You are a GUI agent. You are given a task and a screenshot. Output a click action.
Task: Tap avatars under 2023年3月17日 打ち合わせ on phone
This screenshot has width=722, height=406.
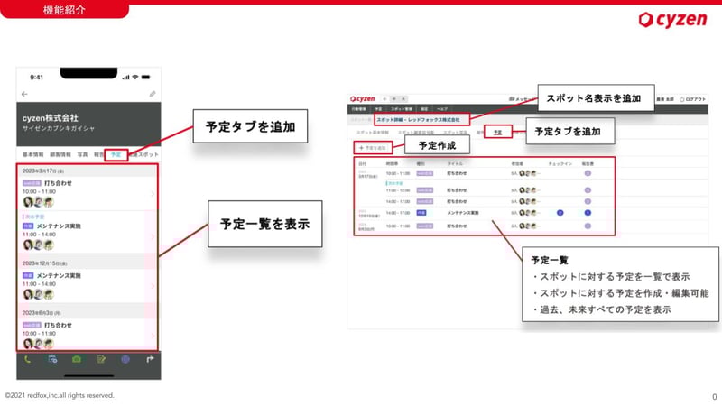pos(38,201)
